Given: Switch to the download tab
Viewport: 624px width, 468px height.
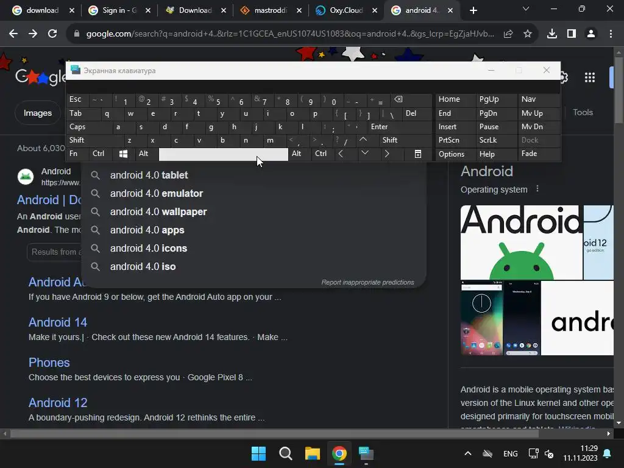Looking at the screenshot, I should (42, 10).
